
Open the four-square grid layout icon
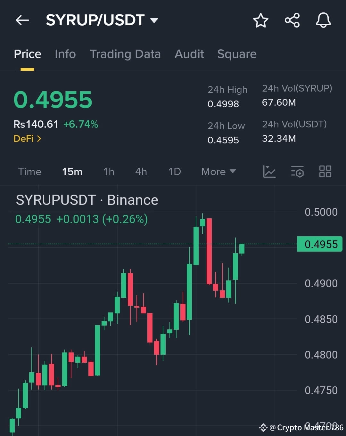(x=325, y=172)
